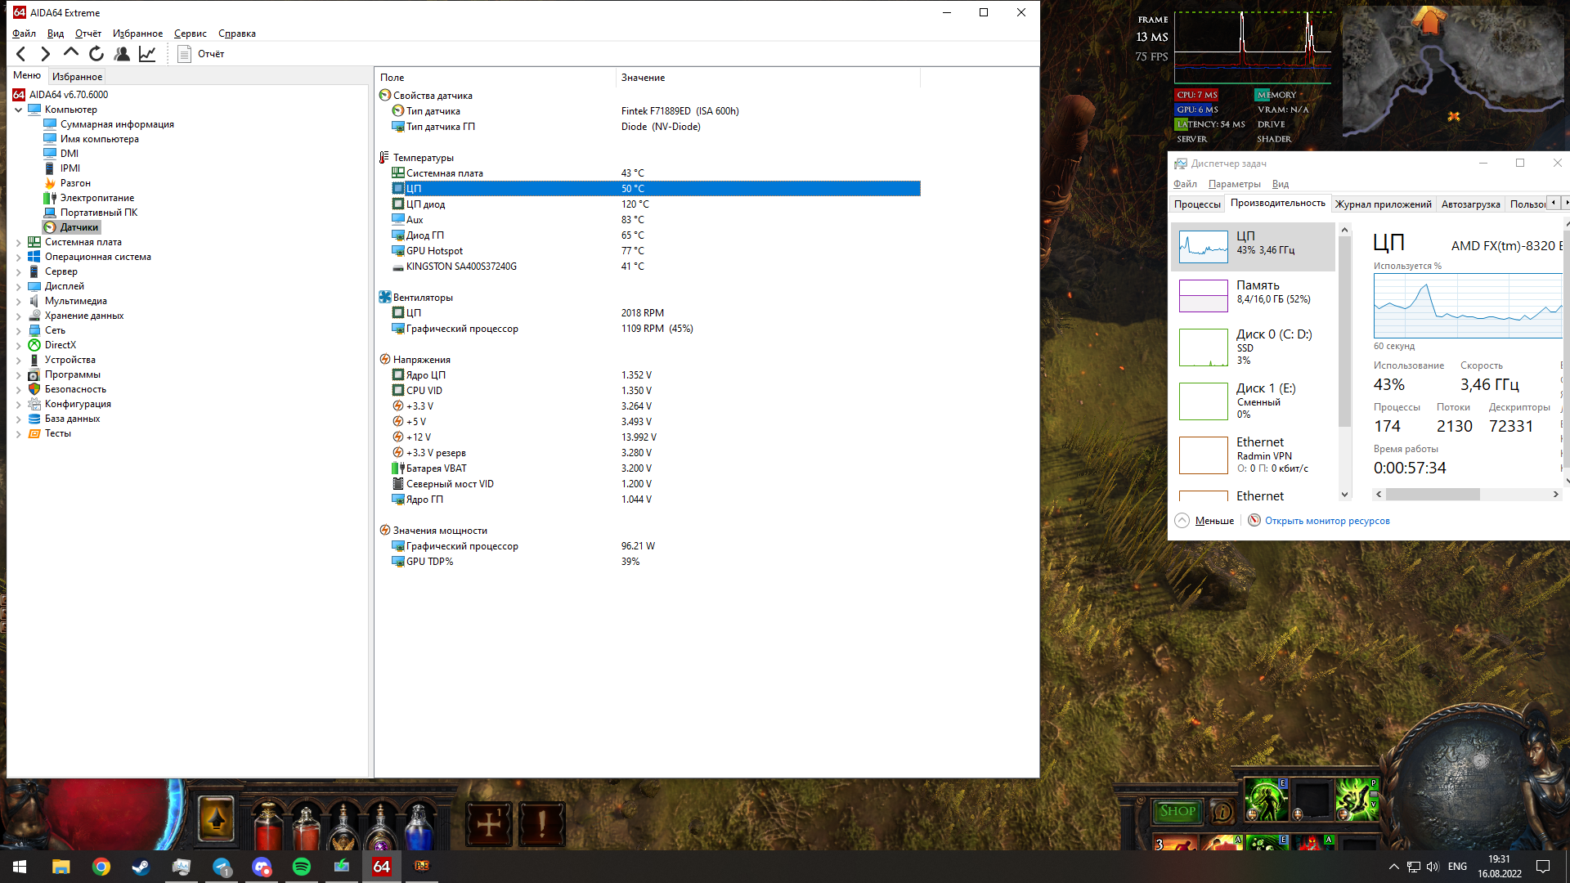The height and width of the screenshot is (883, 1570).
Task: Expand the Сеть tree node
Action: [18, 330]
